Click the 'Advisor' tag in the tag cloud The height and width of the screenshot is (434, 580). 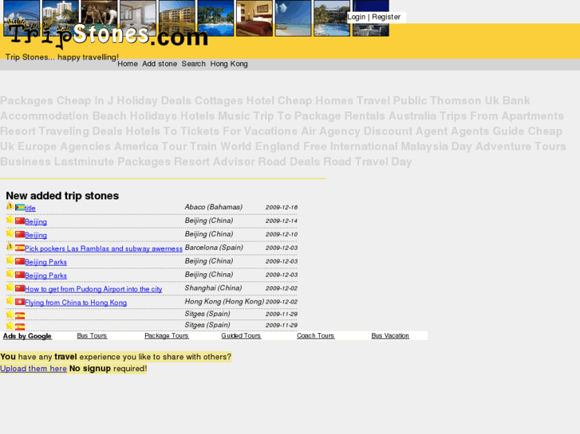click(x=234, y=162)
